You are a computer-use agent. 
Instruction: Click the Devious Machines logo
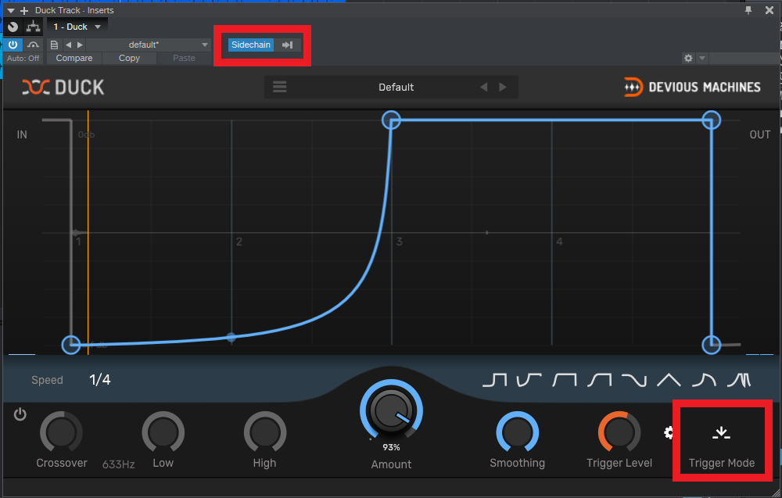(692, 88)
